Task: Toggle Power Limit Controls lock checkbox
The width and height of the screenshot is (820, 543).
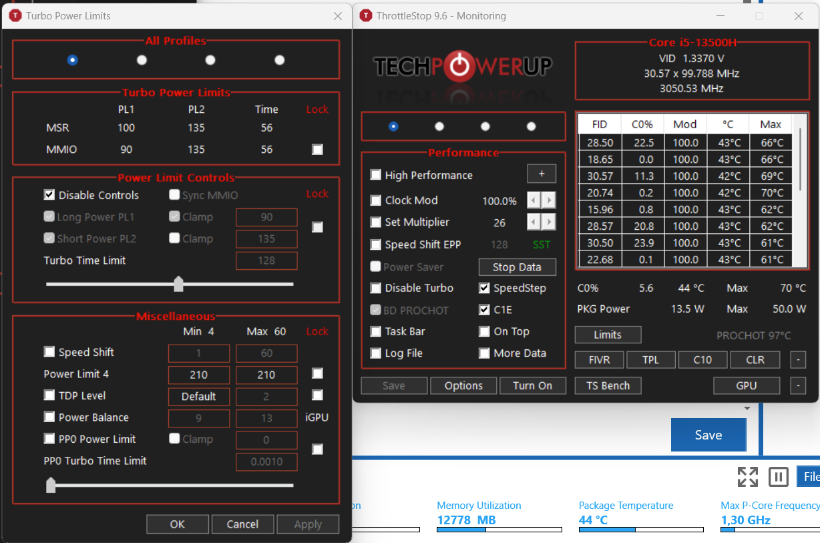Action: [317, 227]
